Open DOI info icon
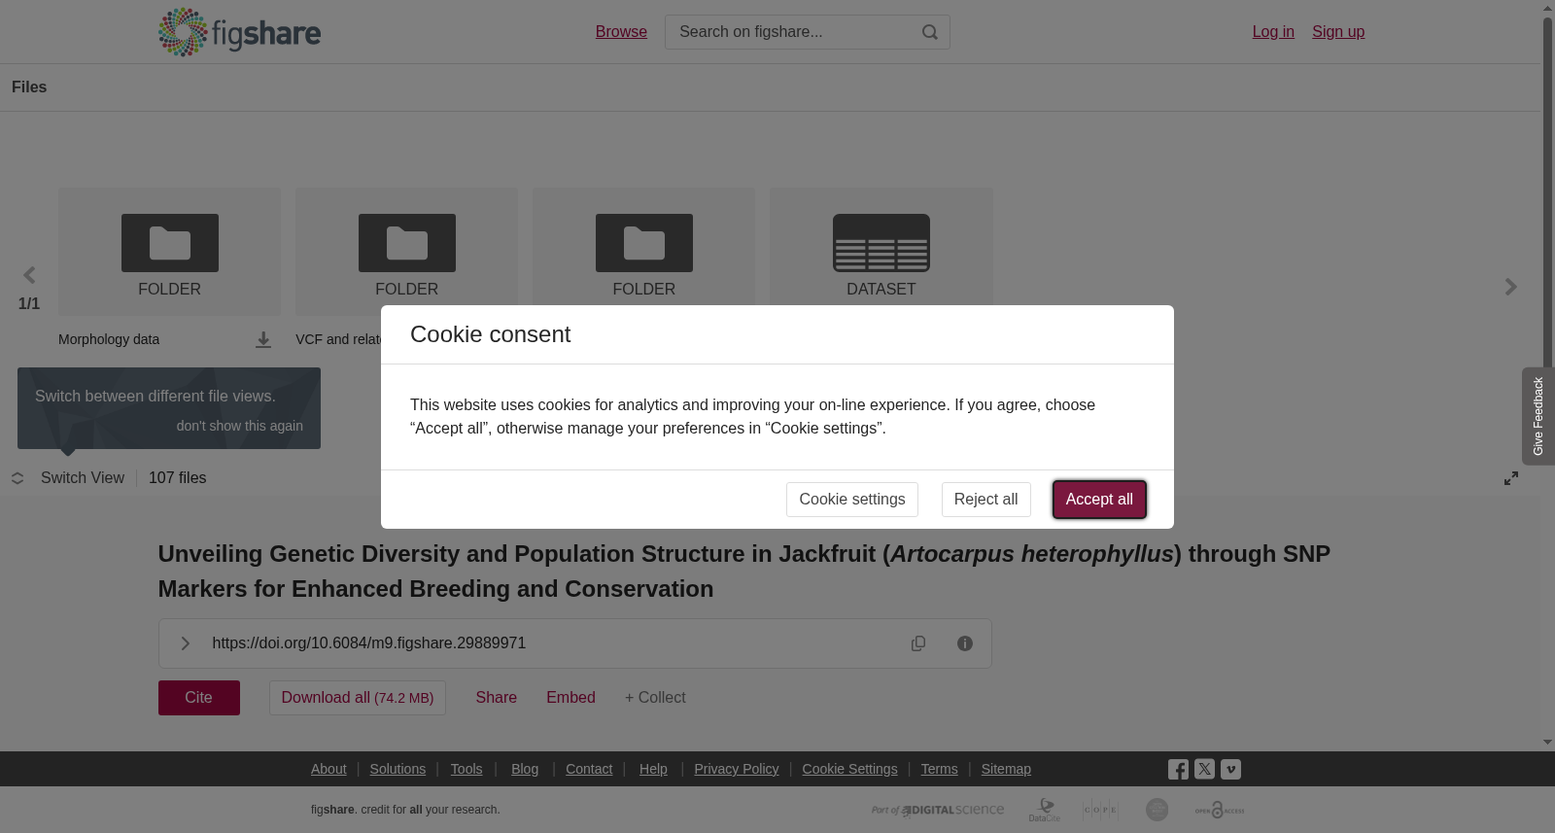The width and height of the screenshot is (1555, 833). tap(965, 643)
